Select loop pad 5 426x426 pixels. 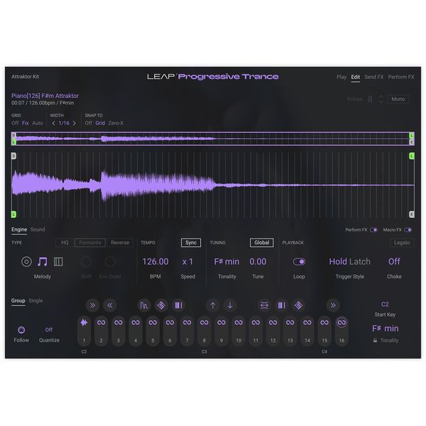[x=153, y=331]
